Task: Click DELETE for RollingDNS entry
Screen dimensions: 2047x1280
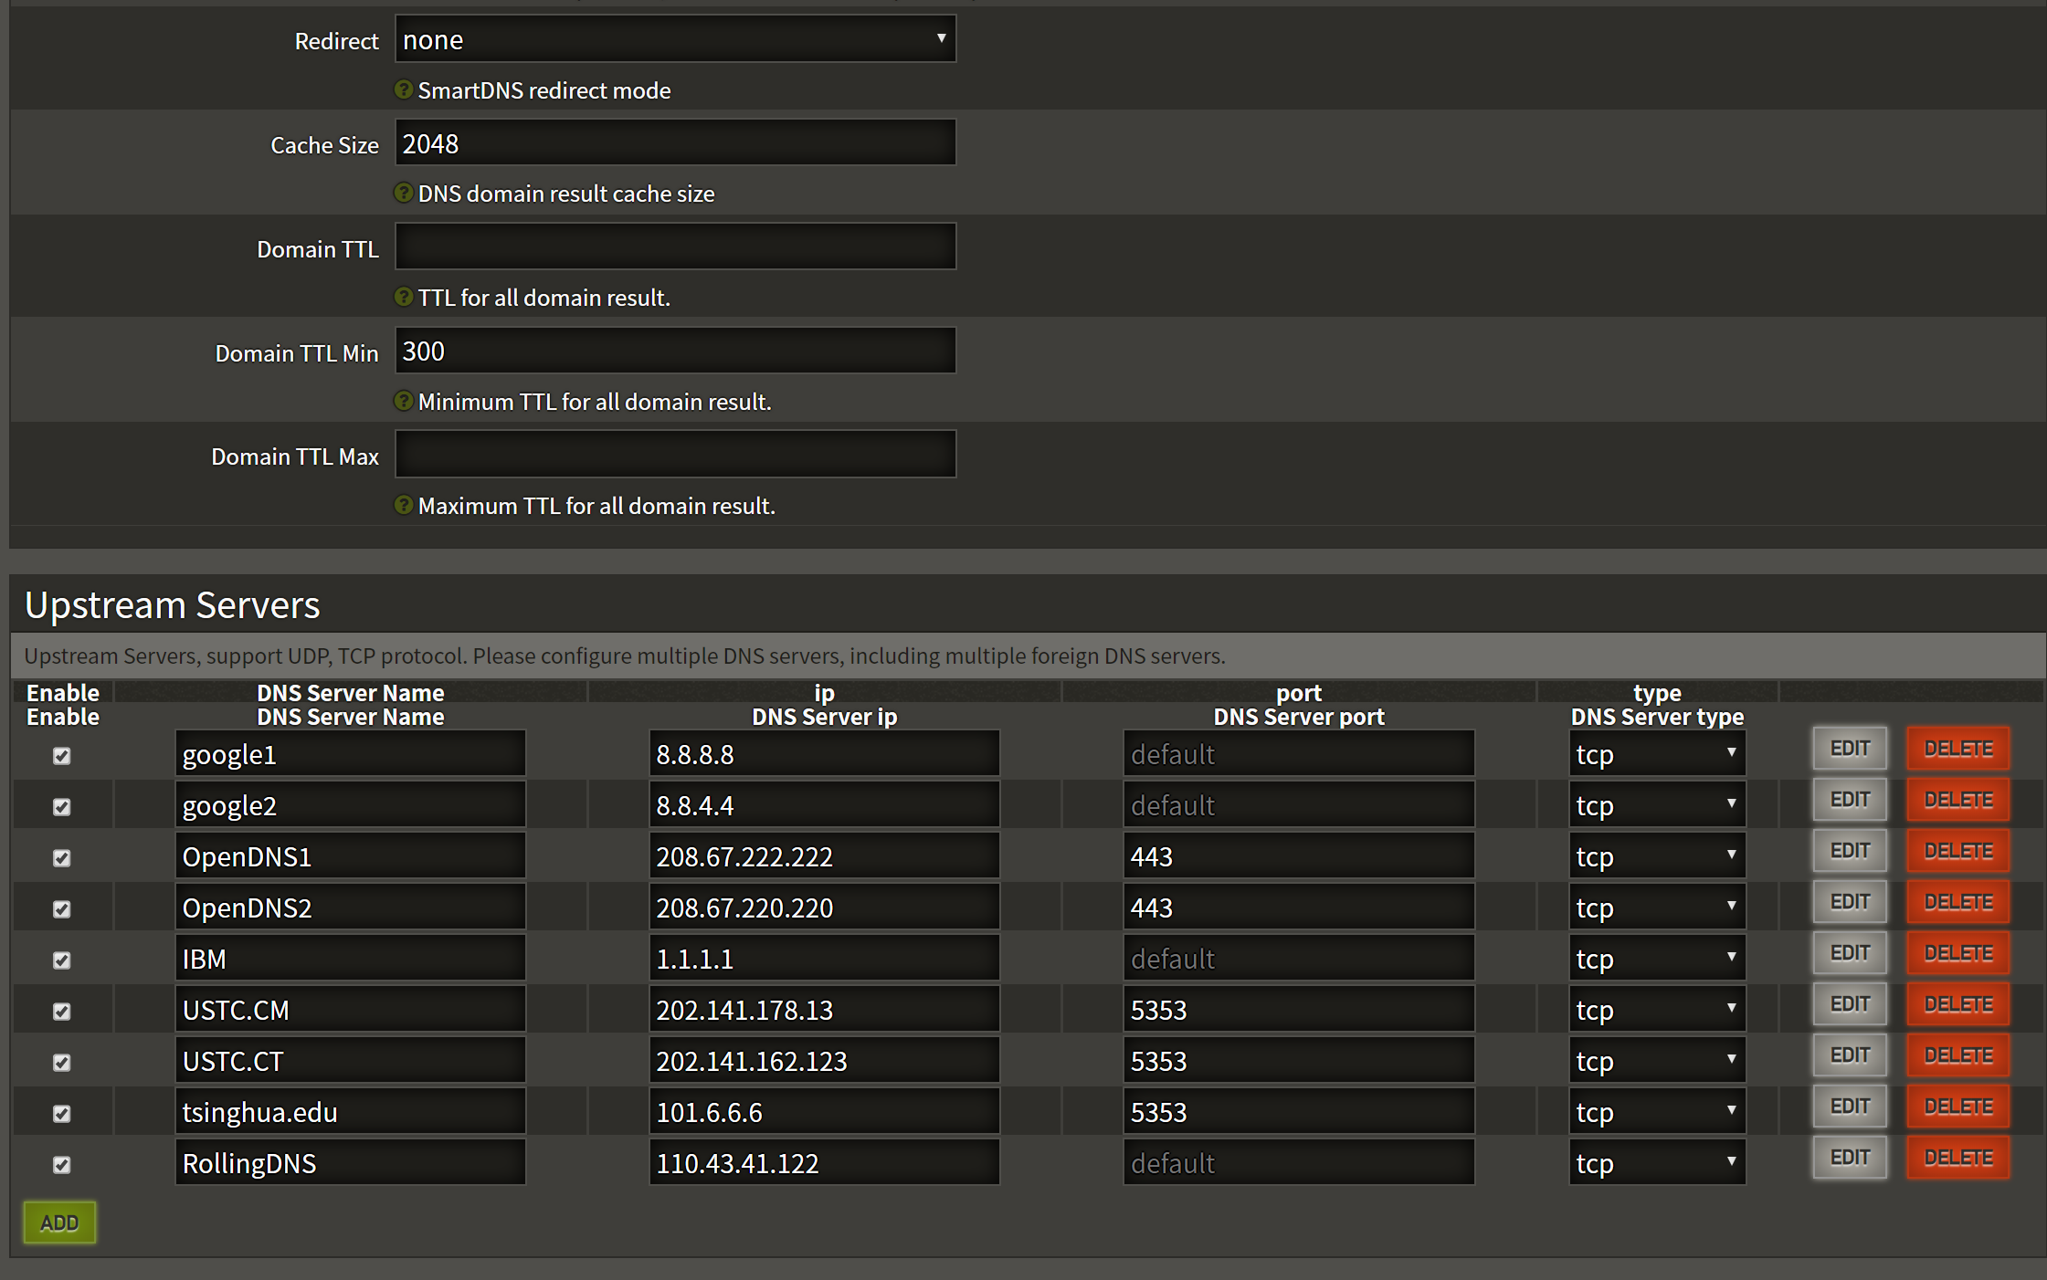Action: point(1957,1158)
